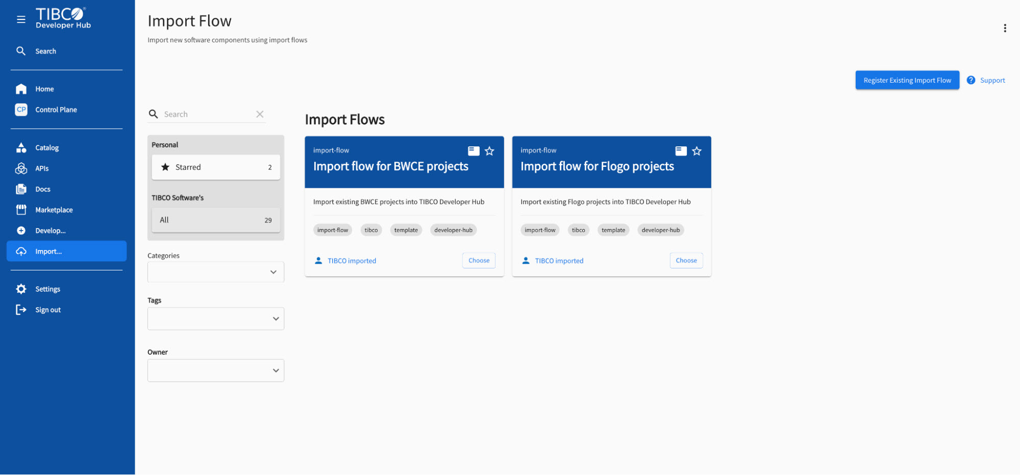Open the three-dot more options menu

pyautogui.click(x=1005, y=28)
